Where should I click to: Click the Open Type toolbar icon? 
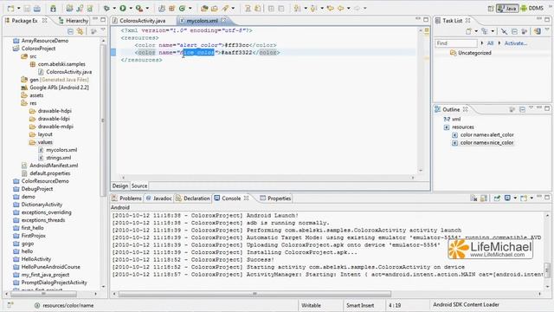click(x=204, y=8)
